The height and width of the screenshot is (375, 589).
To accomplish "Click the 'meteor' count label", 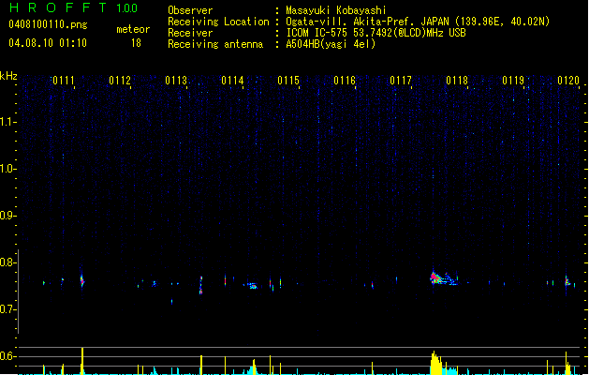I will (133, 29).
